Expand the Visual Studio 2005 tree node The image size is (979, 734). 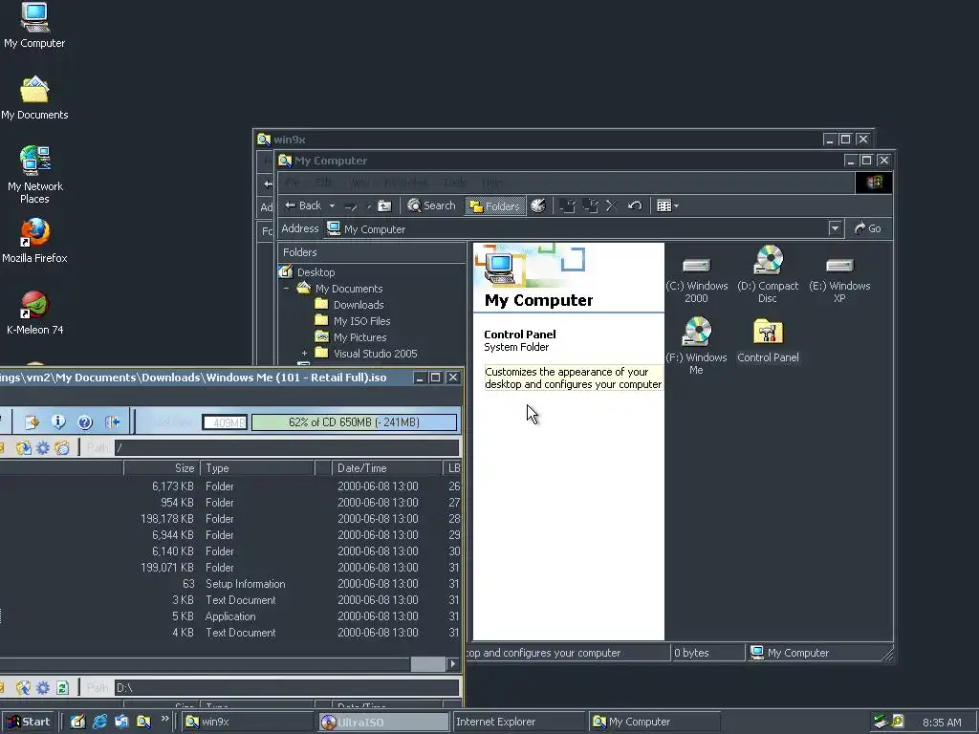(x=305, y=354)
